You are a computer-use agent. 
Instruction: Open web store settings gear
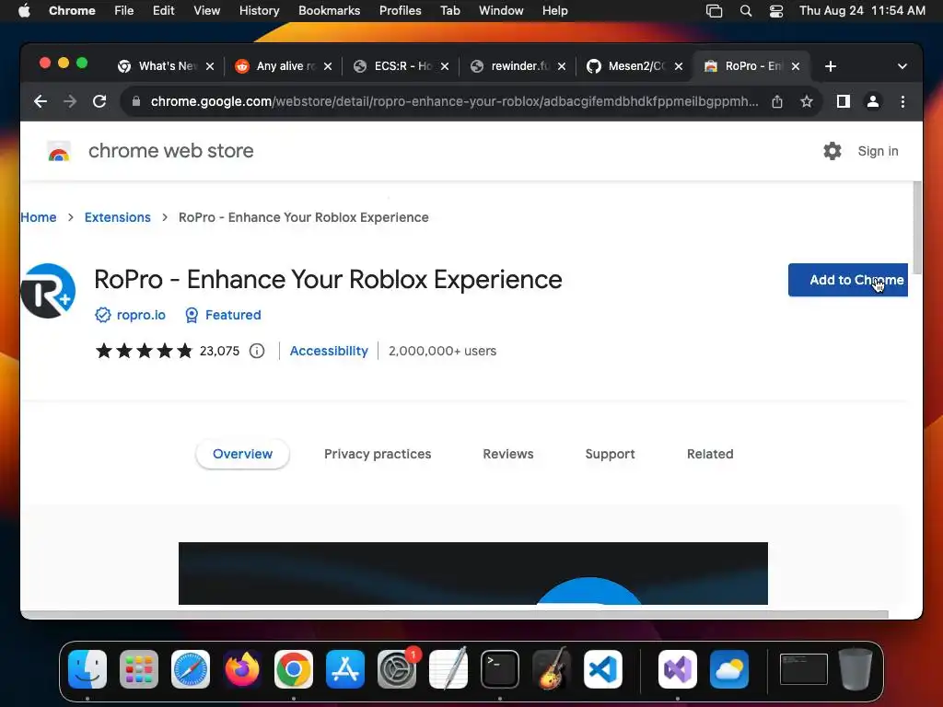click(832, 151)
